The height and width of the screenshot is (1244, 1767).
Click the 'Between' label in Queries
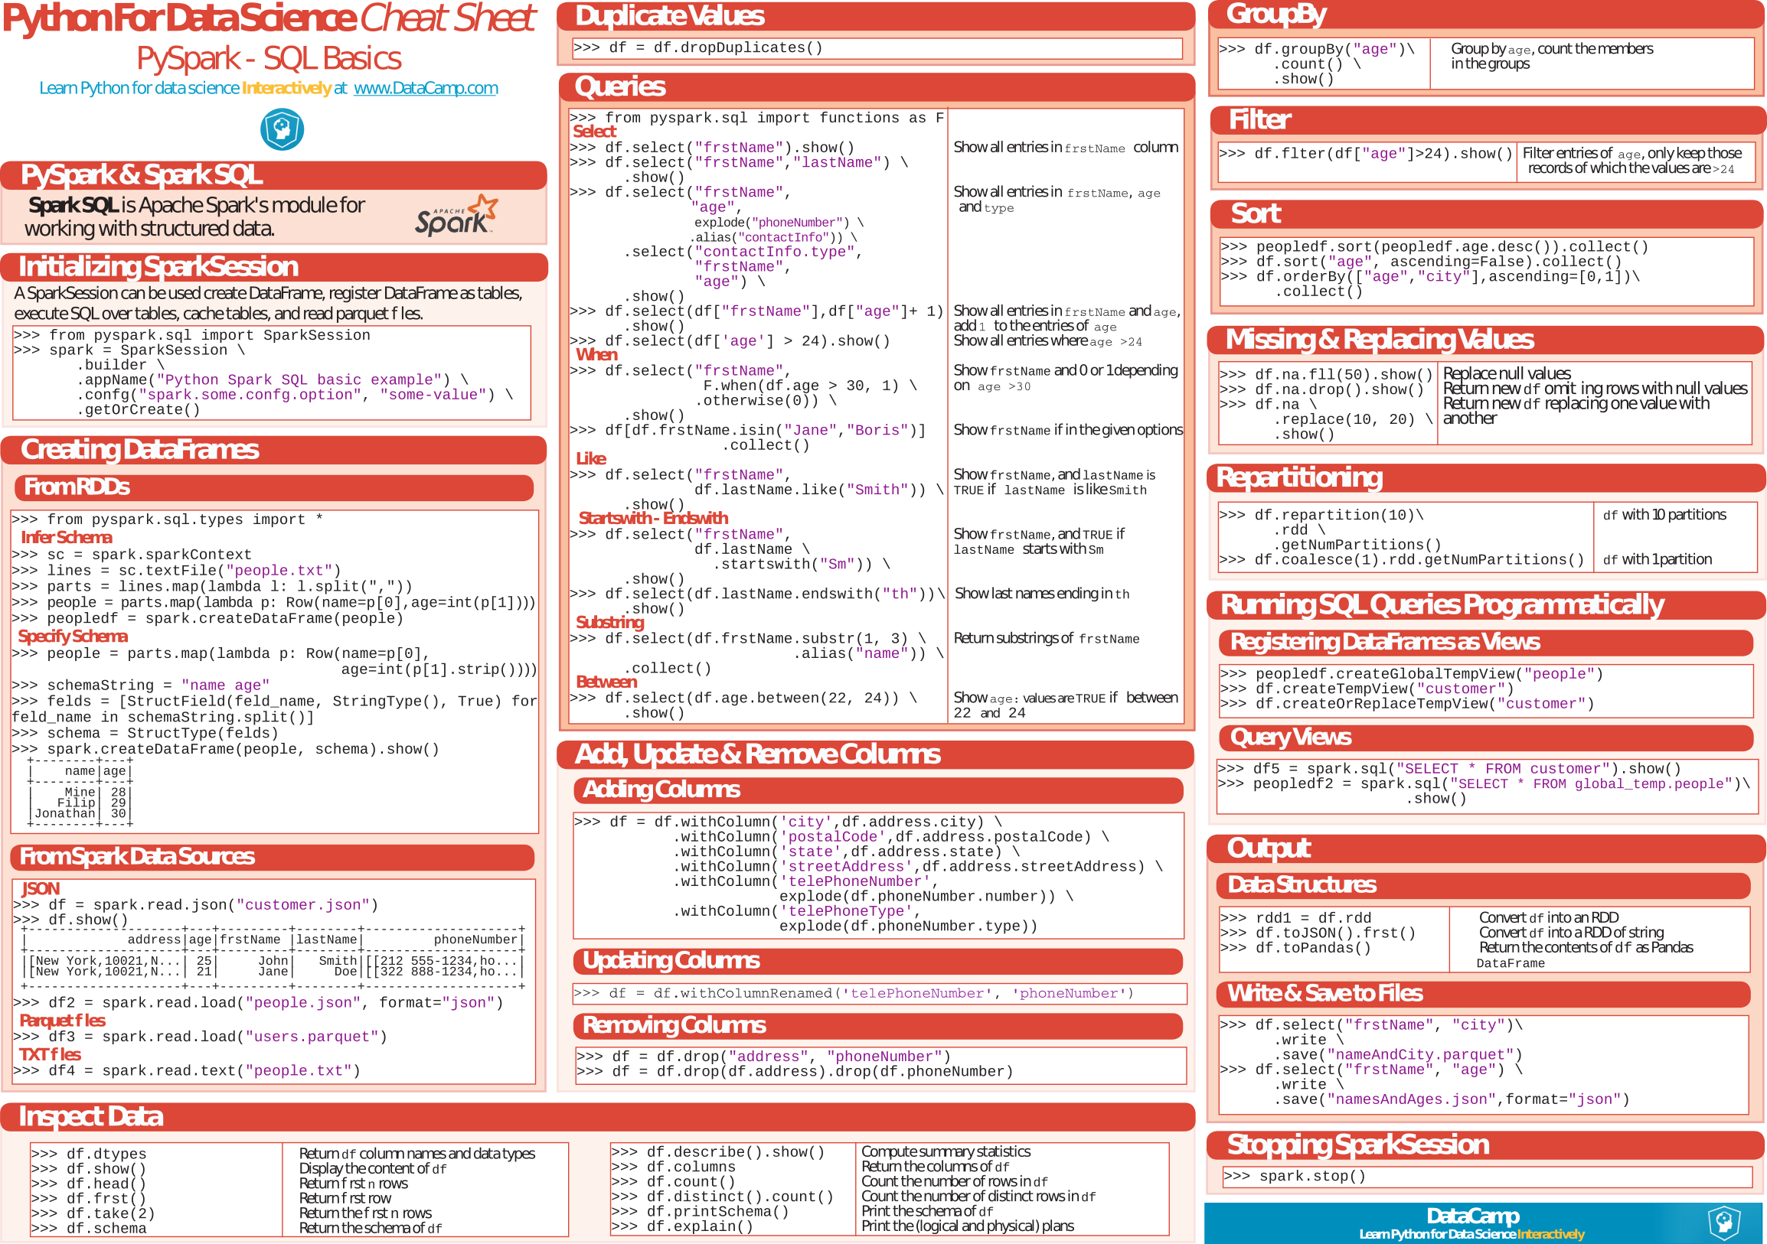coord(606,682)
